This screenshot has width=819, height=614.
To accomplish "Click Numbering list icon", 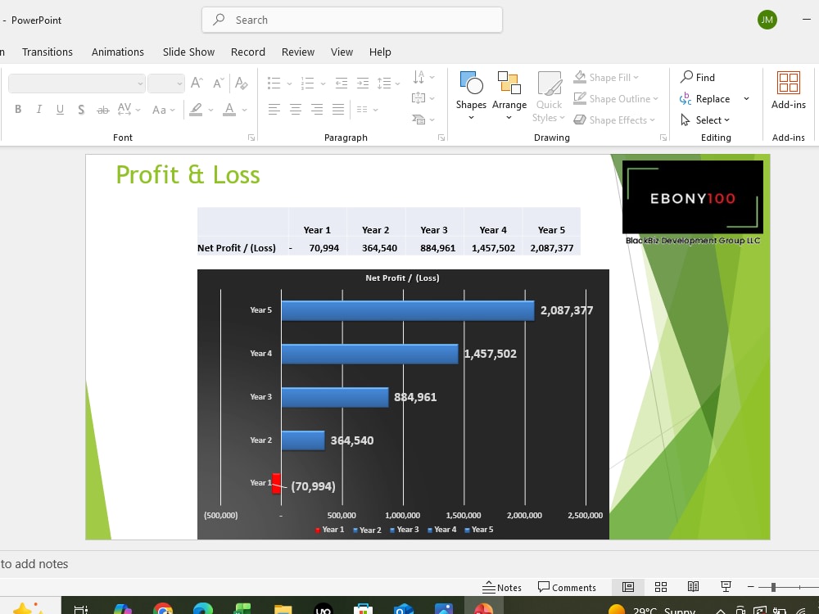I will point(308,83).
